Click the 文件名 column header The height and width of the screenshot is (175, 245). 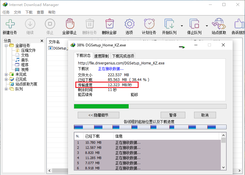[54, 42]
